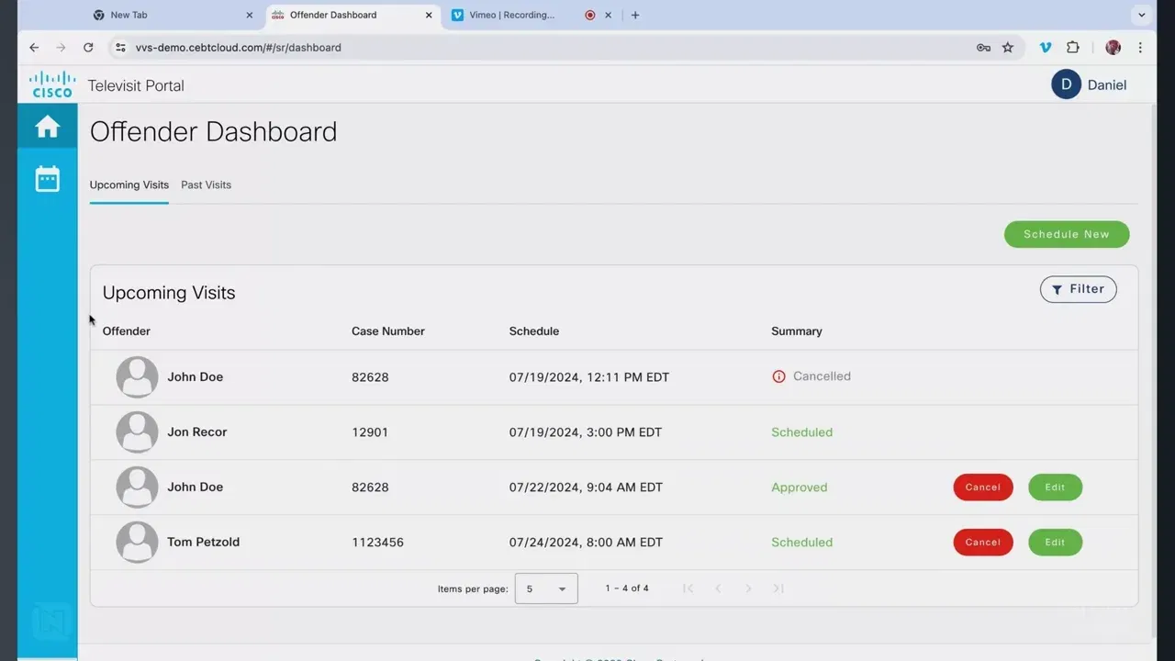Open the Chrome profile picture

pyautogui.click(x=1113, y=48)
